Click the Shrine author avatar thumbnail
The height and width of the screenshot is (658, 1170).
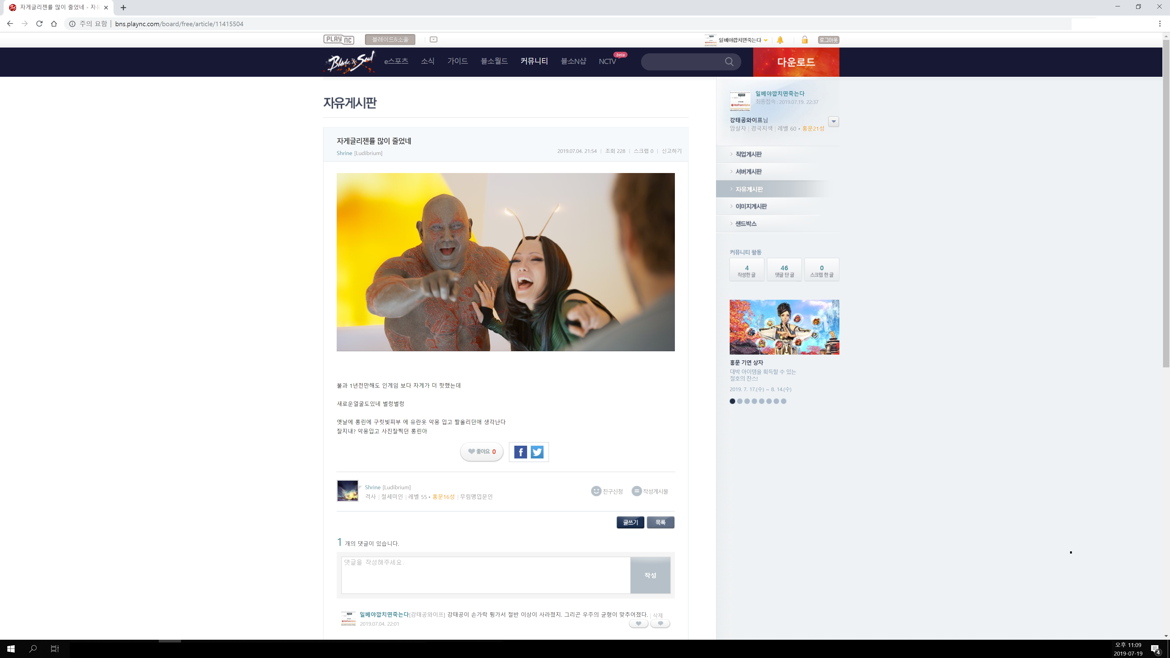click(x=347, y=491)
